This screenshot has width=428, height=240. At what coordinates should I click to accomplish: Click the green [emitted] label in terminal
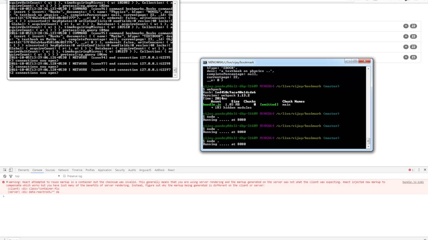coord(269,105)
